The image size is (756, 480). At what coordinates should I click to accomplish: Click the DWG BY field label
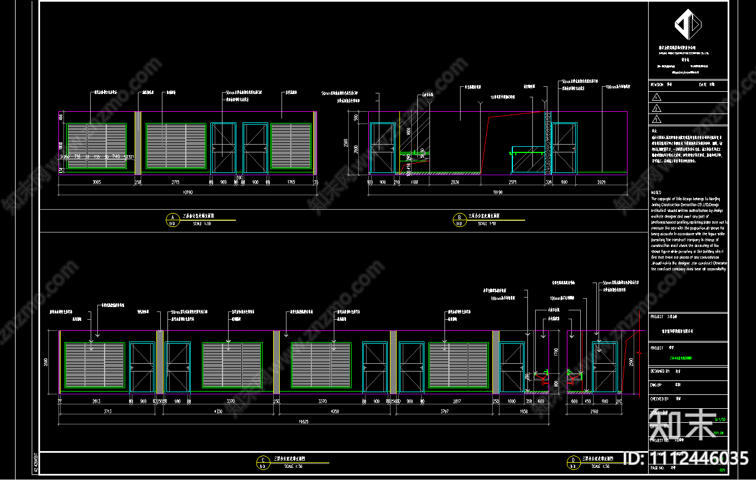tap(656, 384)
